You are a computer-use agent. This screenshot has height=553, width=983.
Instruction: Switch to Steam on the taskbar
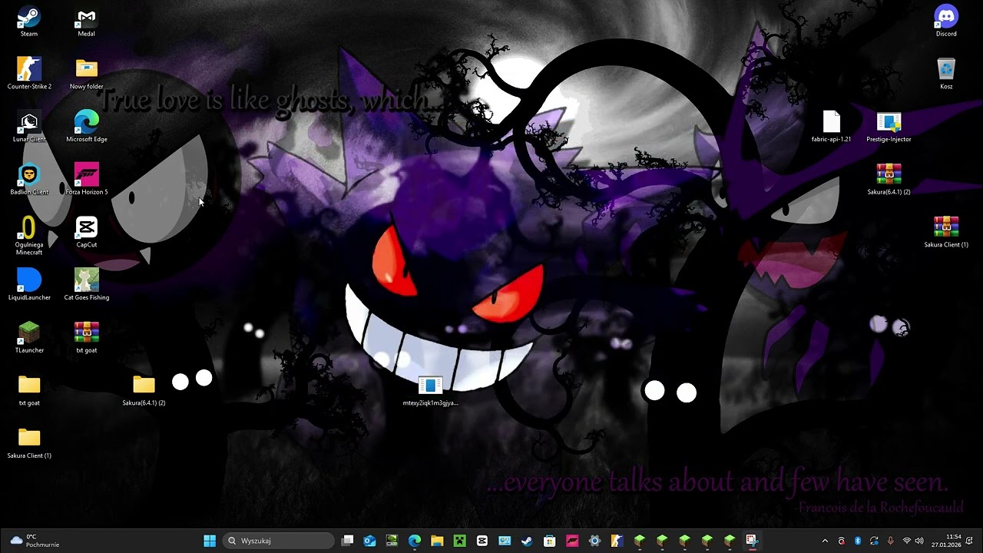coord(527,541)
